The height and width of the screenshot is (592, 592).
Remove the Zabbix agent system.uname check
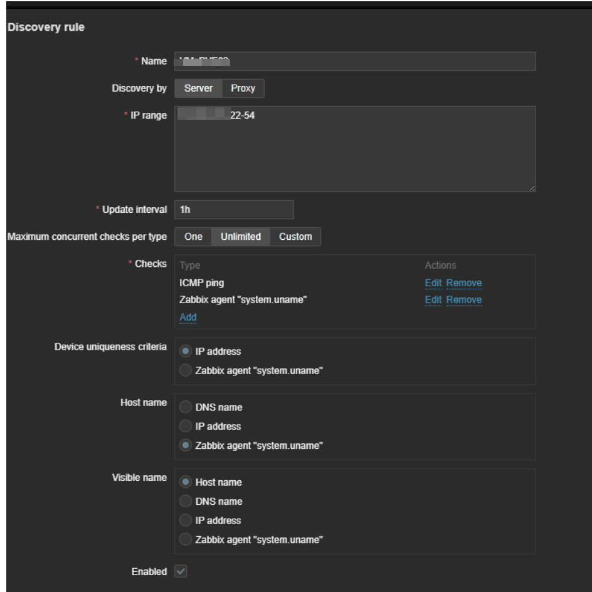[x=464, y=300]
